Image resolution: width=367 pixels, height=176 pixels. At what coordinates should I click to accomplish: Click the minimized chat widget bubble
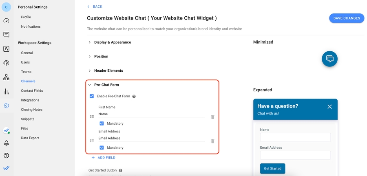coord(329,59)
